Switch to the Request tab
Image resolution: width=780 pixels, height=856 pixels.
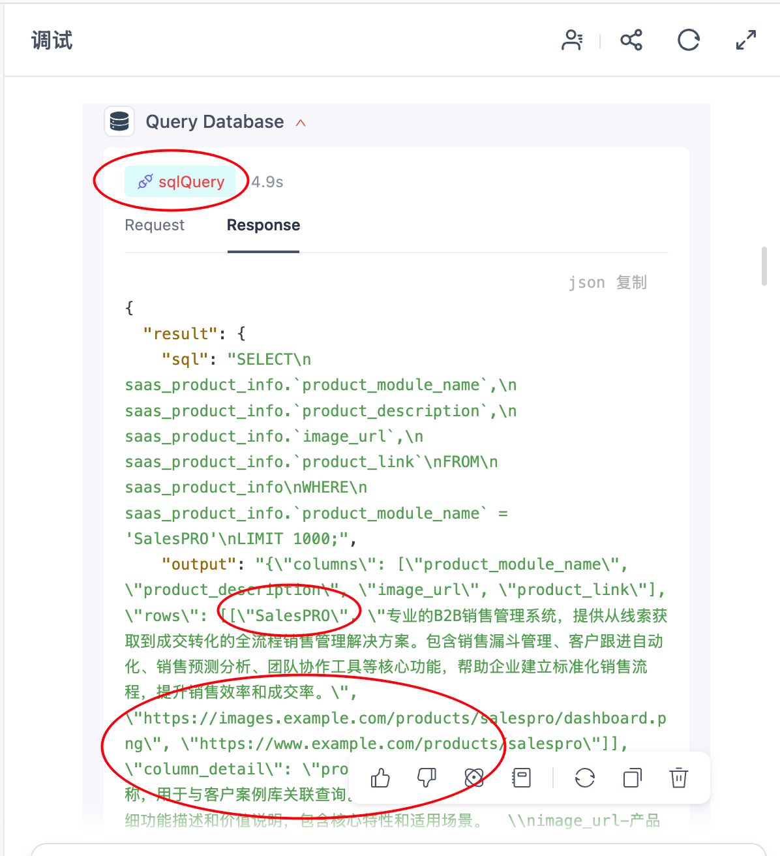(155, 225)
